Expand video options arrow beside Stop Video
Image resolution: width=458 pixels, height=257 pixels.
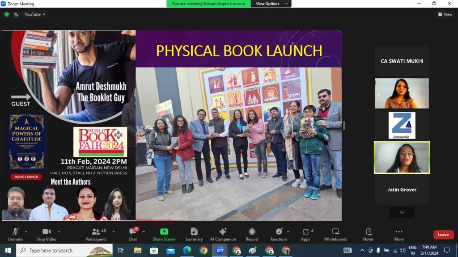point(59,232)
